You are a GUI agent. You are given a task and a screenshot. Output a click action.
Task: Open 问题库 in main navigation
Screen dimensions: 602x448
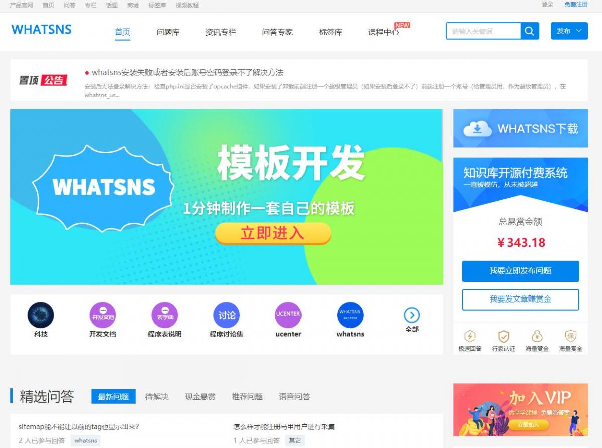[168, 32]
